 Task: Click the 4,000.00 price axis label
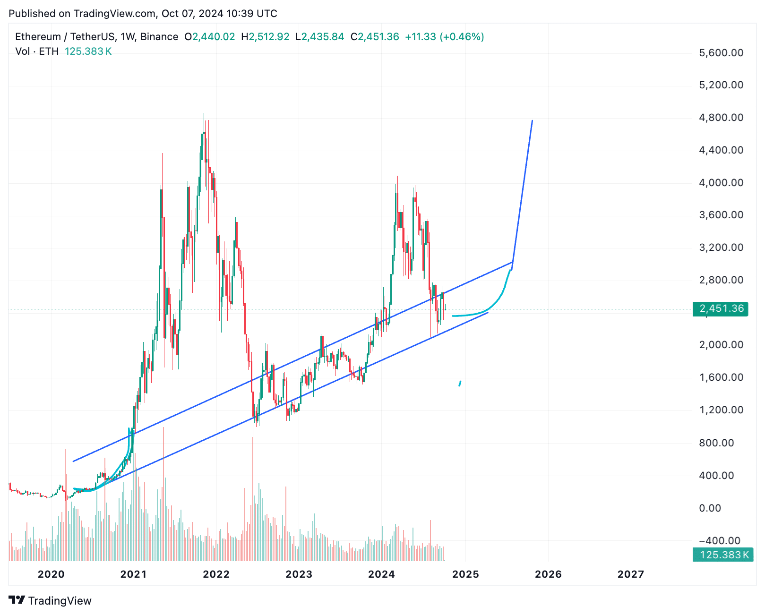point(721,183)
